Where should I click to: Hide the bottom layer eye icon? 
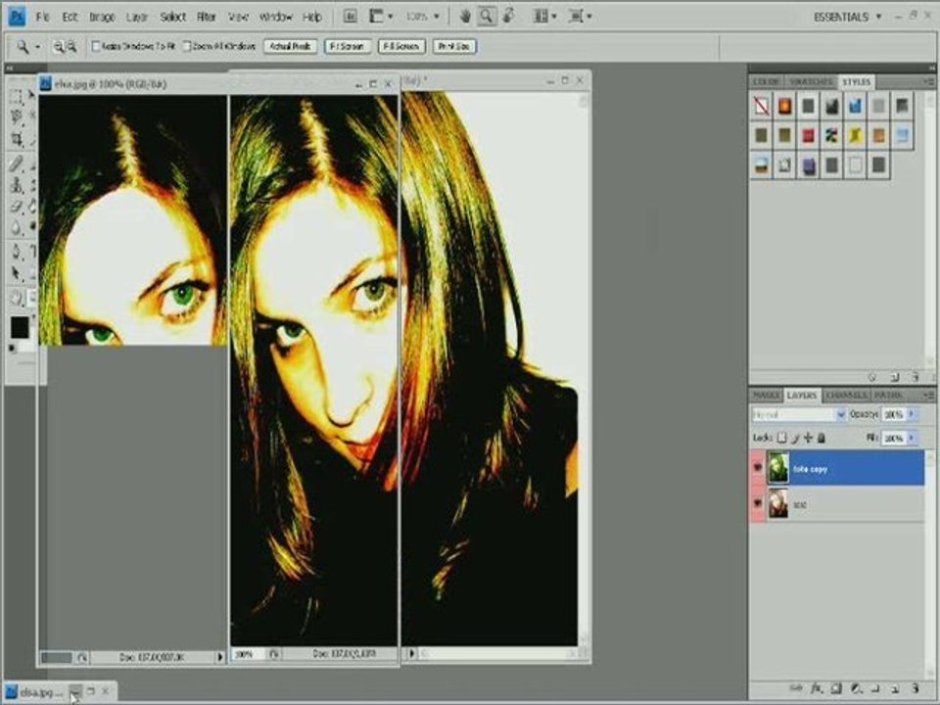pos(758,503)
